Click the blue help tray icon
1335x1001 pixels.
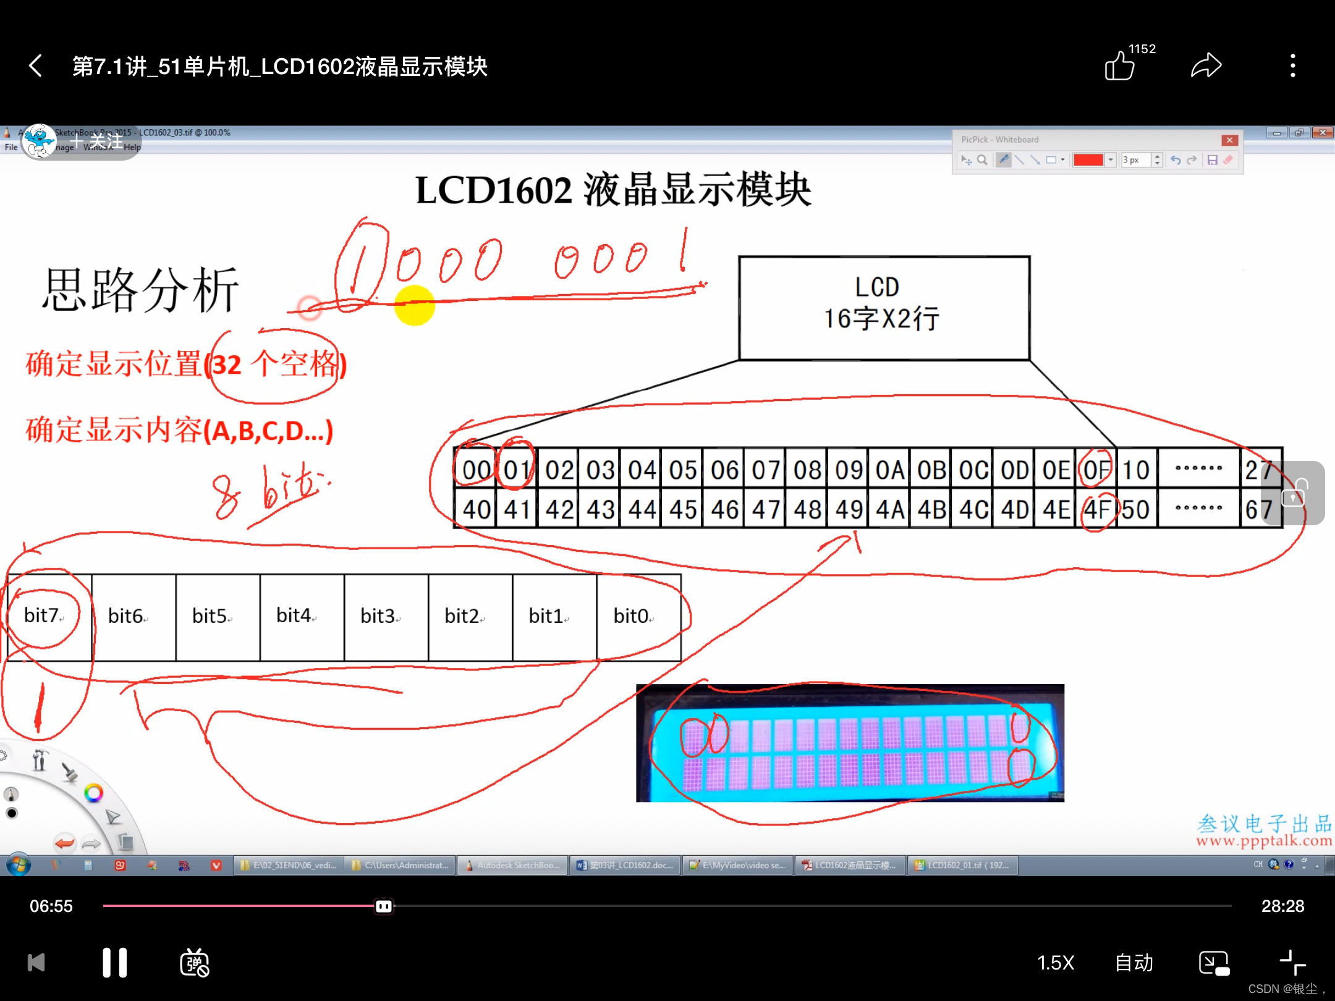(x=1289, y=864)
